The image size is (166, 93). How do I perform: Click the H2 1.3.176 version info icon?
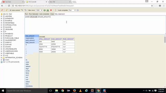[2, 62]
